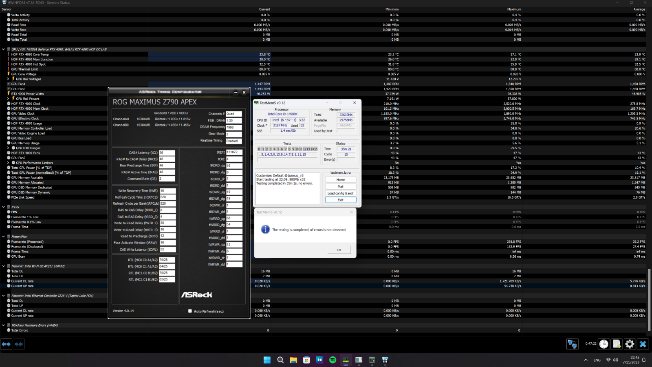Screen dimensions: 652x367
Task: Click the ENG language indicator
Action: click(597, 360)
